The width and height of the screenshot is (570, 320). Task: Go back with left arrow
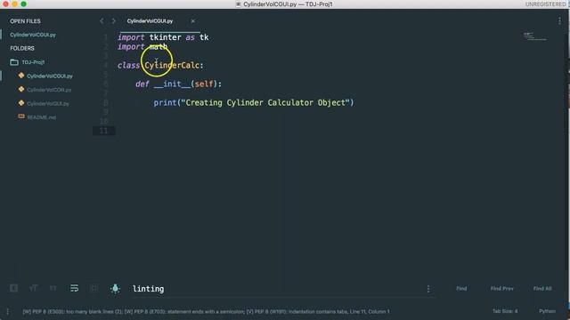(102, 21)
